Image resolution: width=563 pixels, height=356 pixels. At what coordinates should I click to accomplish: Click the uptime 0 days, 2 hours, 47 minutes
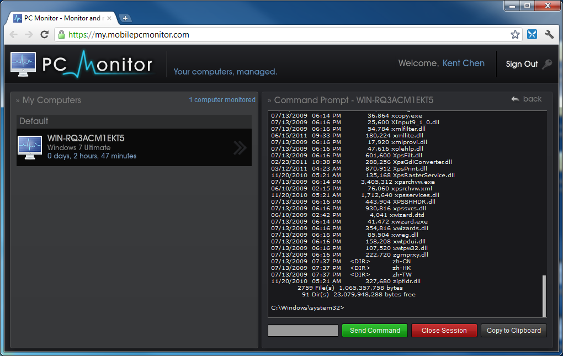[x=92, y=156]
